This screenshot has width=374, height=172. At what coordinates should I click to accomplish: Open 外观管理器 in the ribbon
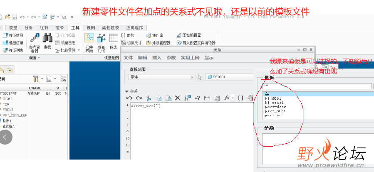click(158, 43)
